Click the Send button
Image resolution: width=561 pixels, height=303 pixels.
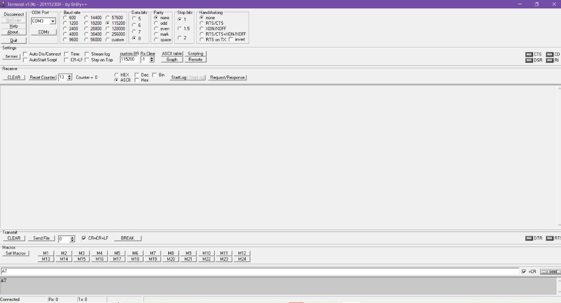tap(550, 271)
